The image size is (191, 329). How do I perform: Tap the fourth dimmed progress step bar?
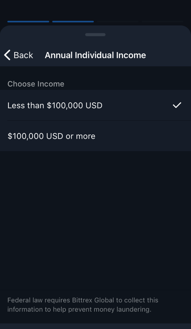coord(162,22)
